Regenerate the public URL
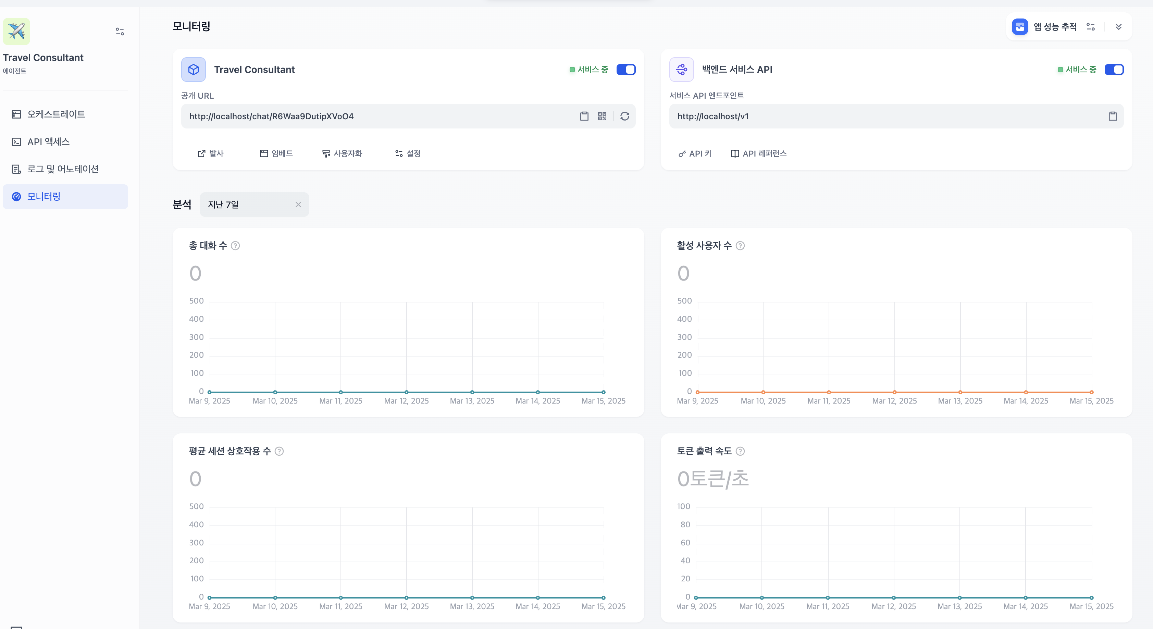The height and width of the screenshot is (629, 1153). pos(624,116)
